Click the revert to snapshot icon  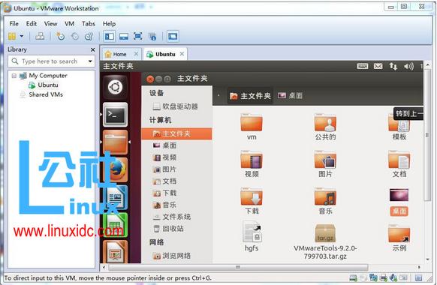tap(74, 36)
